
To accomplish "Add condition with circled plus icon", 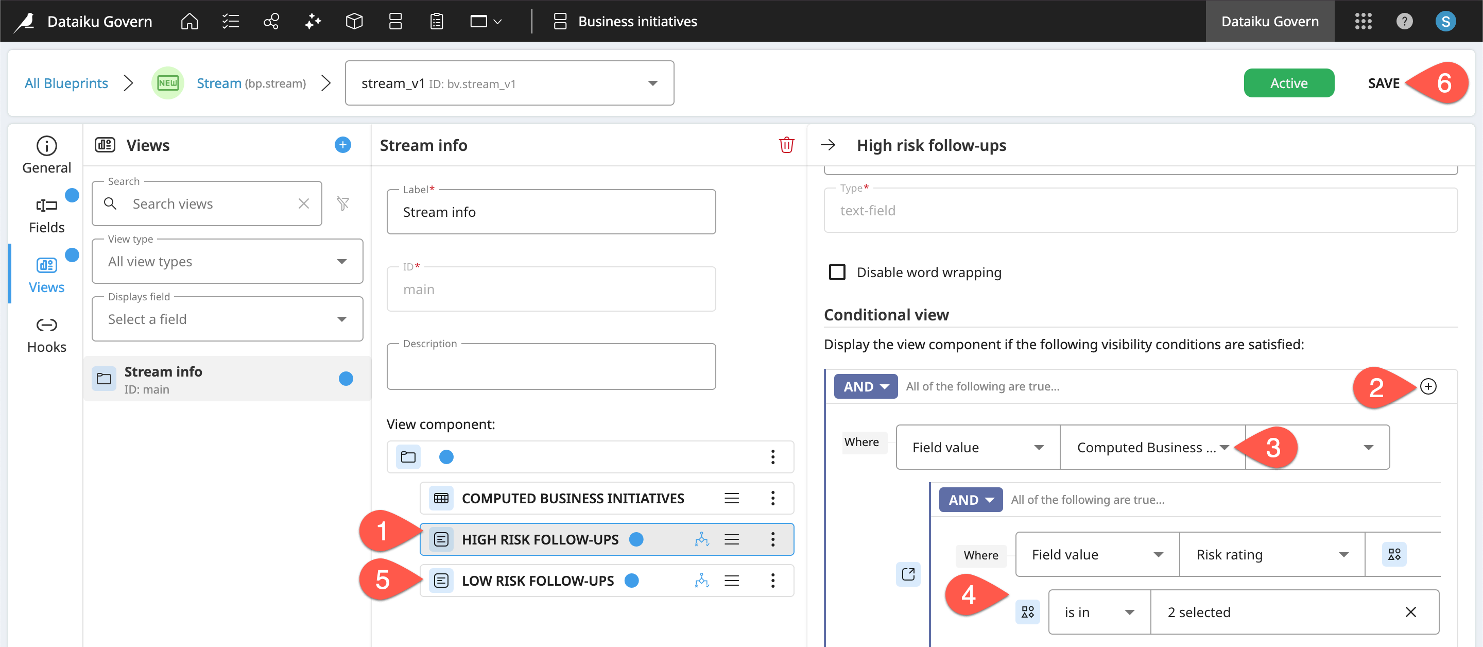I will [1428, 386].
